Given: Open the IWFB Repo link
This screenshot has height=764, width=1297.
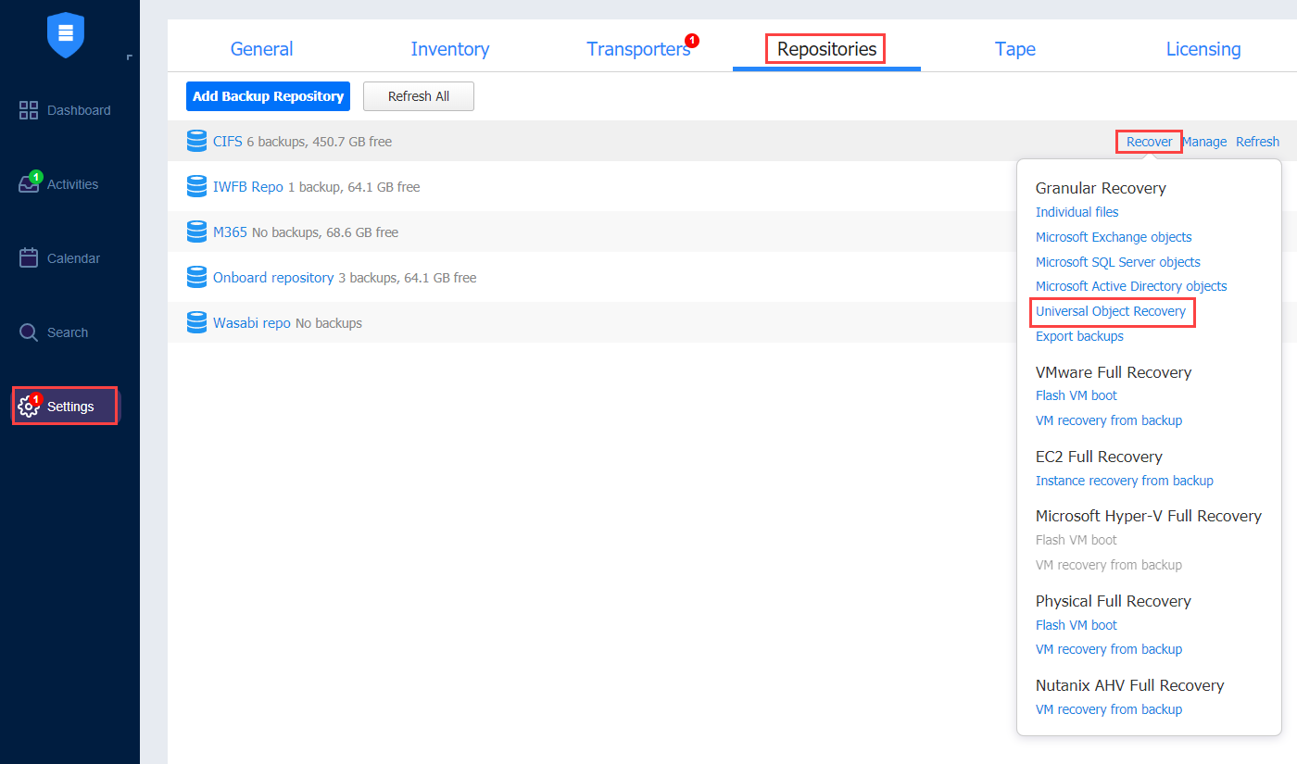Looking at the screenshot, I should 248,187.
